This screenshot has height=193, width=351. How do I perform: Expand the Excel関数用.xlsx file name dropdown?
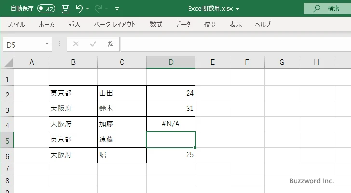click(237, 9)
